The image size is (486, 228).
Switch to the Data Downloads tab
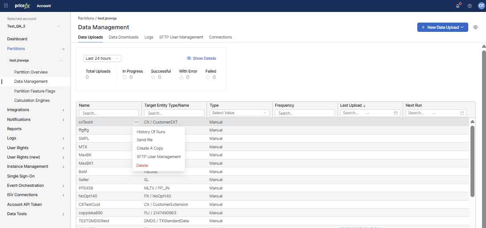tap(124, 37)
